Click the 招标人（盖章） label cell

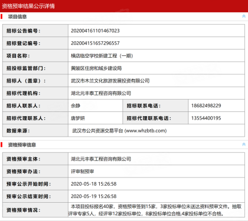[x=35, y=81]
